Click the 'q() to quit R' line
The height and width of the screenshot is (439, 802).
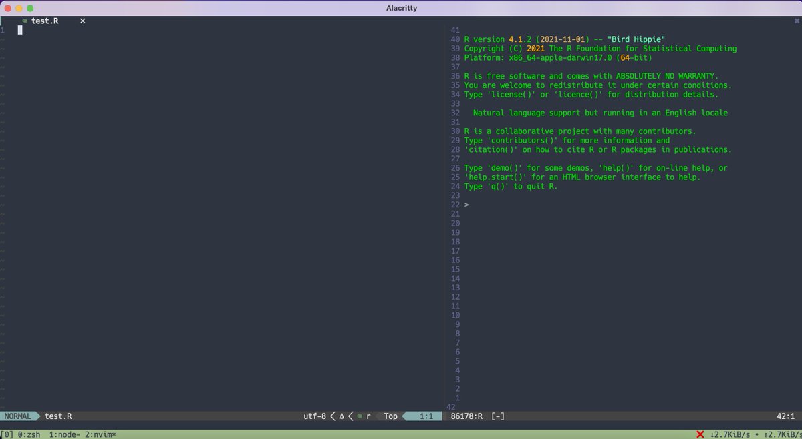tap(511, 187)
